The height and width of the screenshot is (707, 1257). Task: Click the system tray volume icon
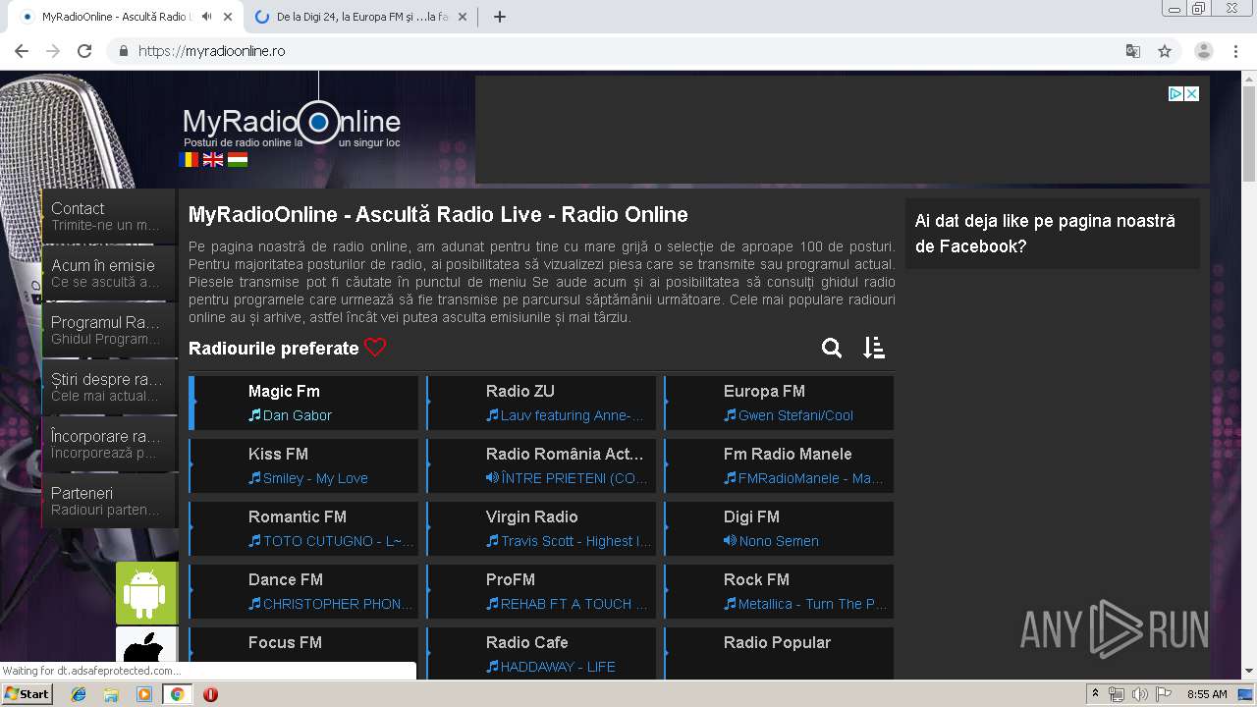tap(1140, 694)
